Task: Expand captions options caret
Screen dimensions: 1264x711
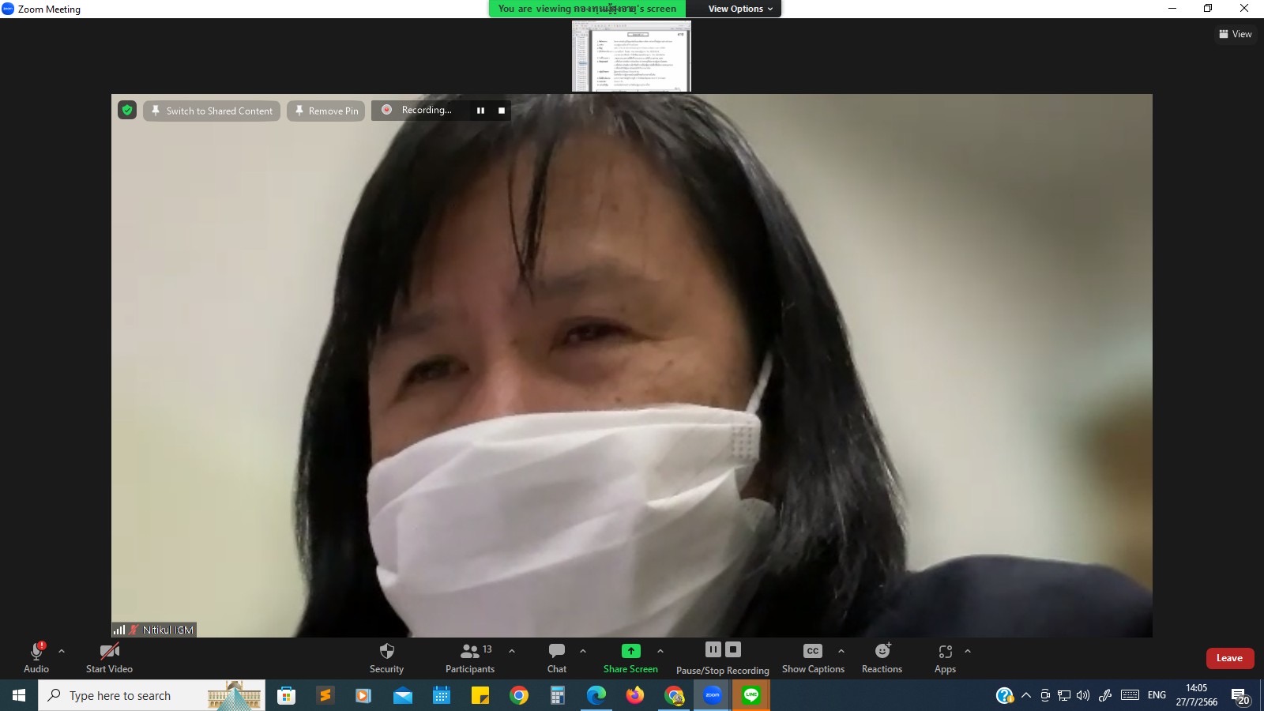Action: tap(841, 651)
